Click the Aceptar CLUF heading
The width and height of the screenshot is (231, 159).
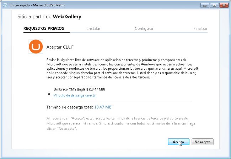pos(60,47)
